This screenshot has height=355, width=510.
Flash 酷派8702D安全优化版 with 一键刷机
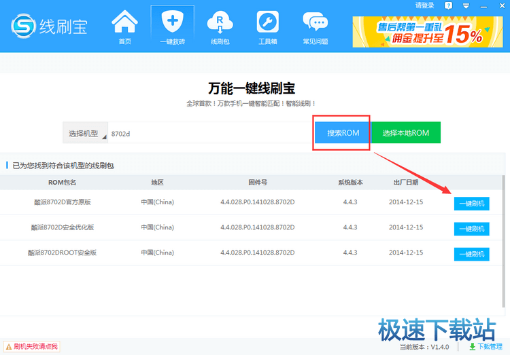point(471,229)
